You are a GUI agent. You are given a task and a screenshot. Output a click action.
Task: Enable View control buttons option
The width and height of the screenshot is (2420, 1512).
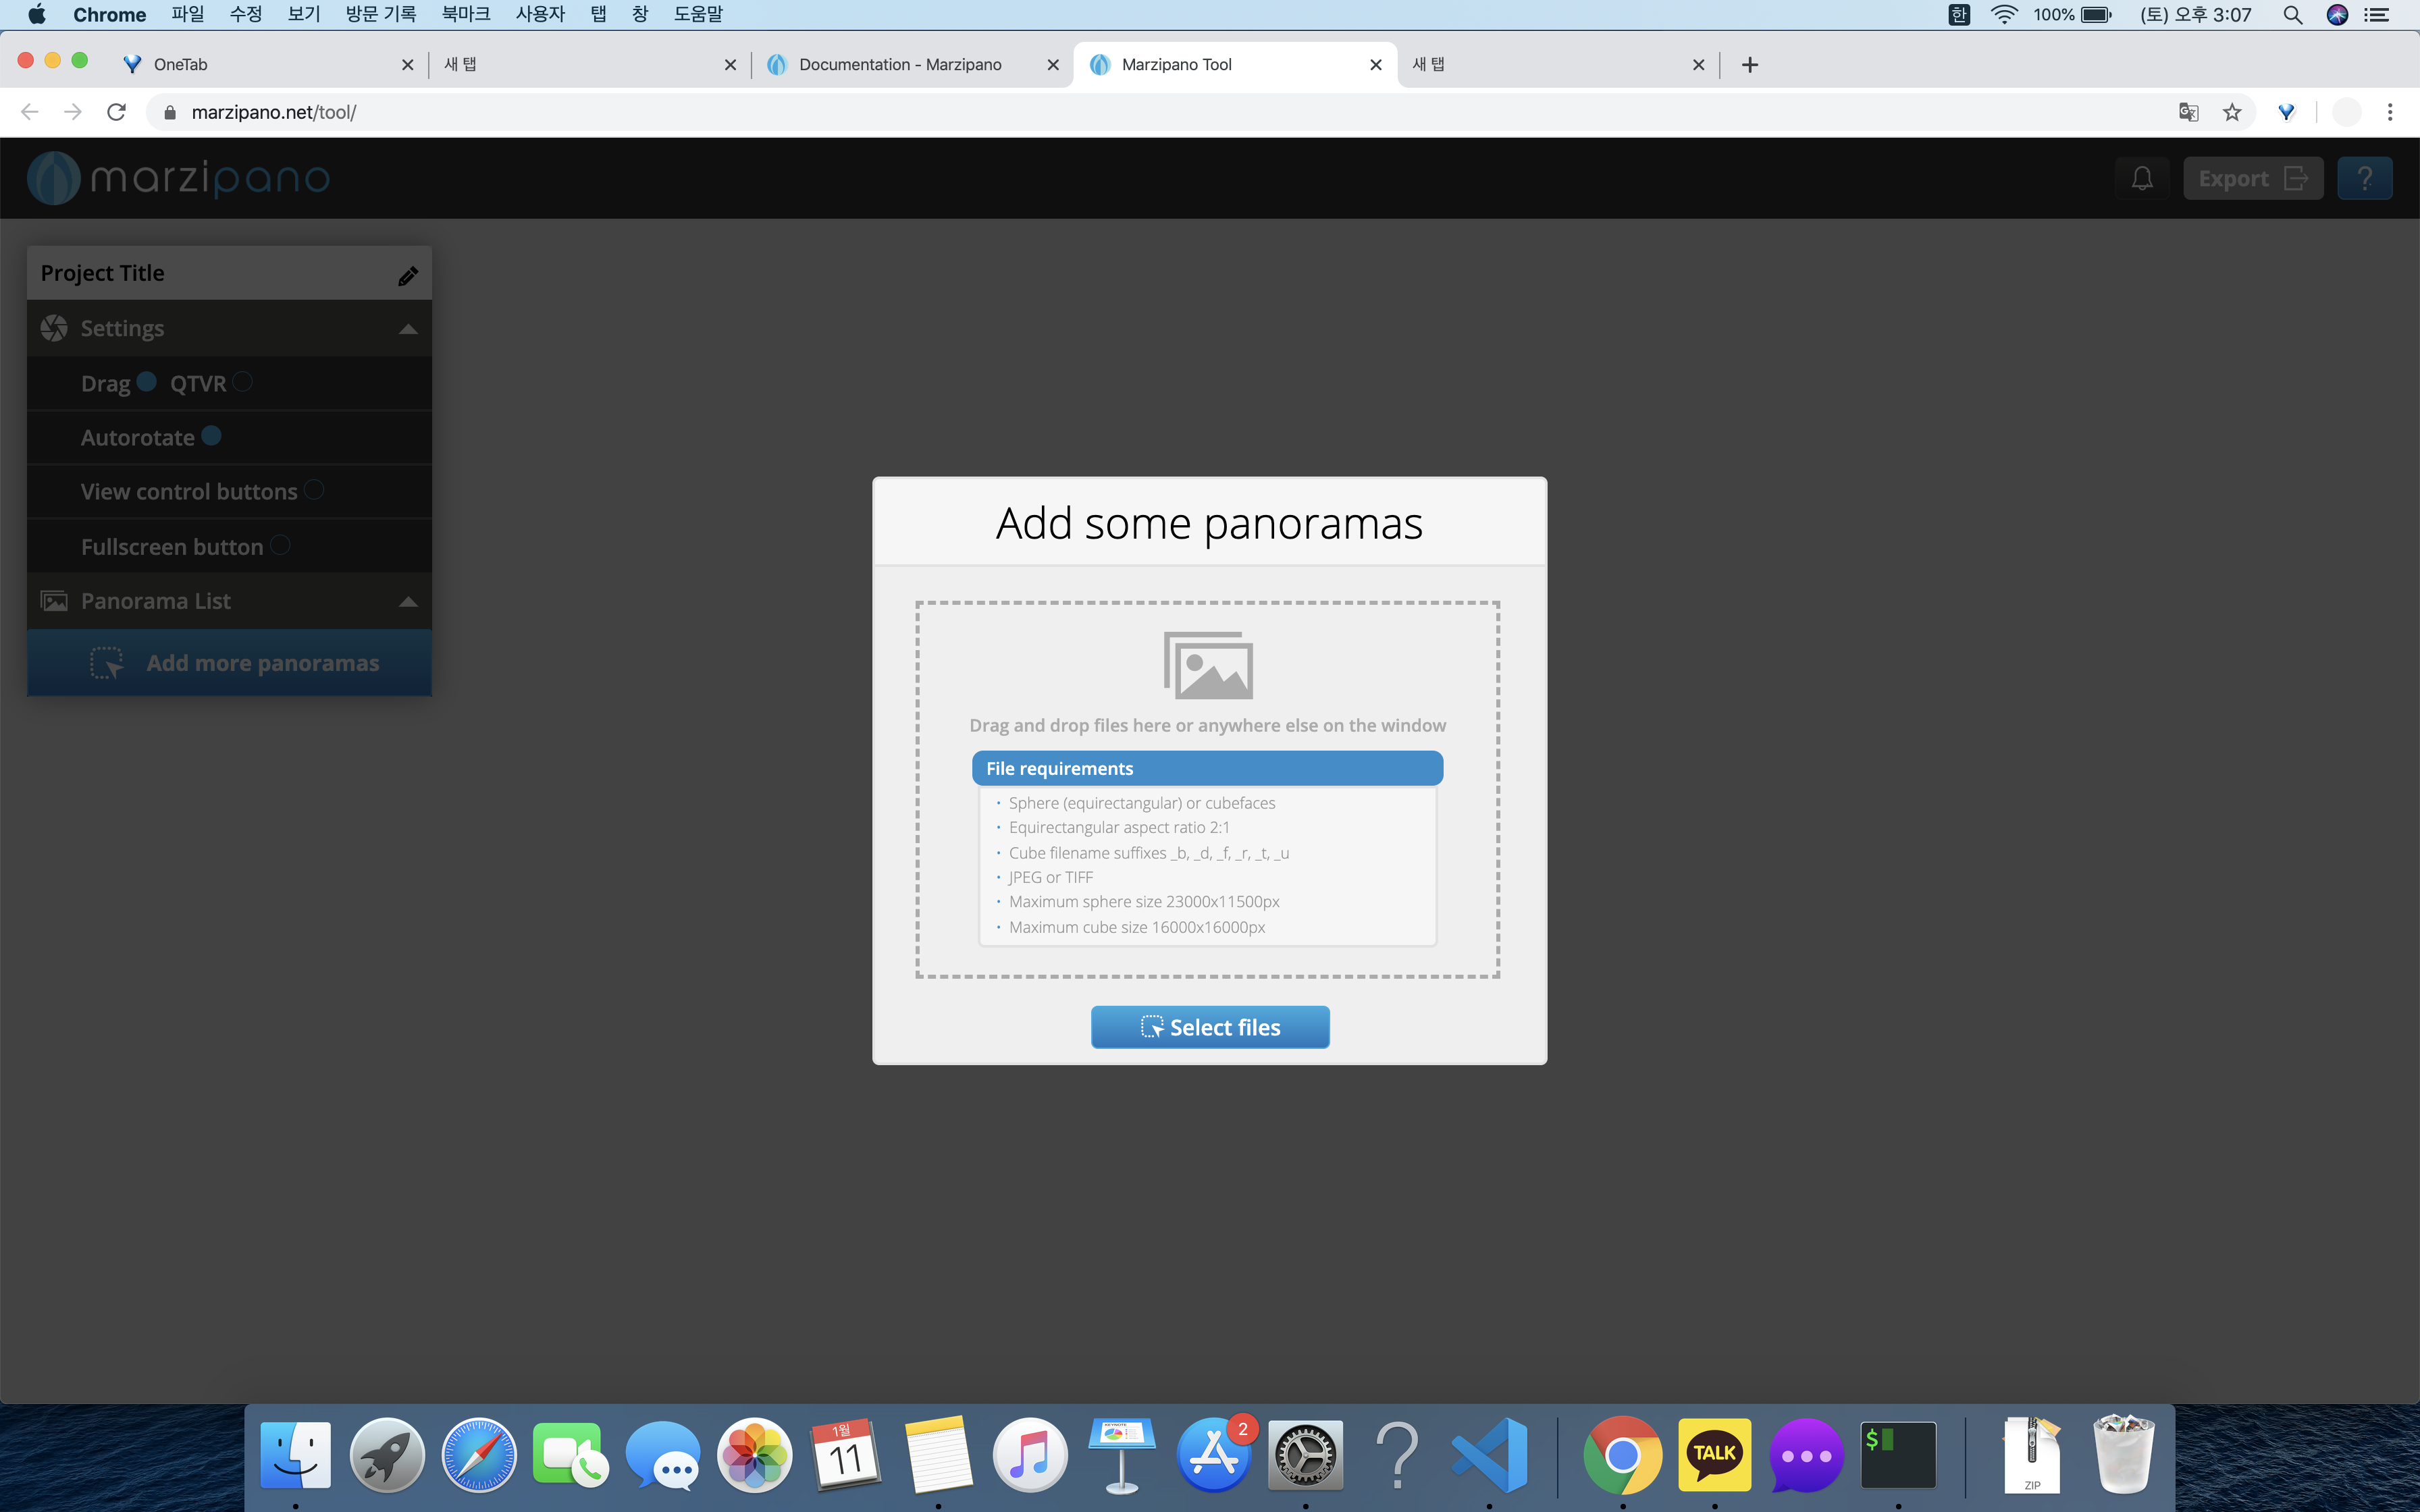click(314, 490)
